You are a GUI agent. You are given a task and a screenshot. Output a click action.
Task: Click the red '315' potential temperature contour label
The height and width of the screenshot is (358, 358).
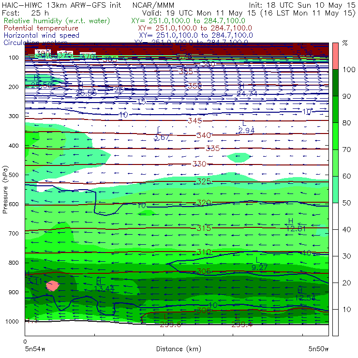204,228
